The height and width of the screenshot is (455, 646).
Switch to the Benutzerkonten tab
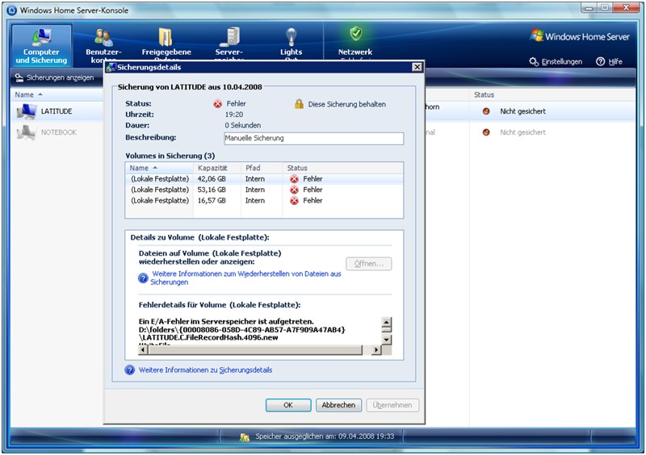pyautogui.click(x=103, y=45)
